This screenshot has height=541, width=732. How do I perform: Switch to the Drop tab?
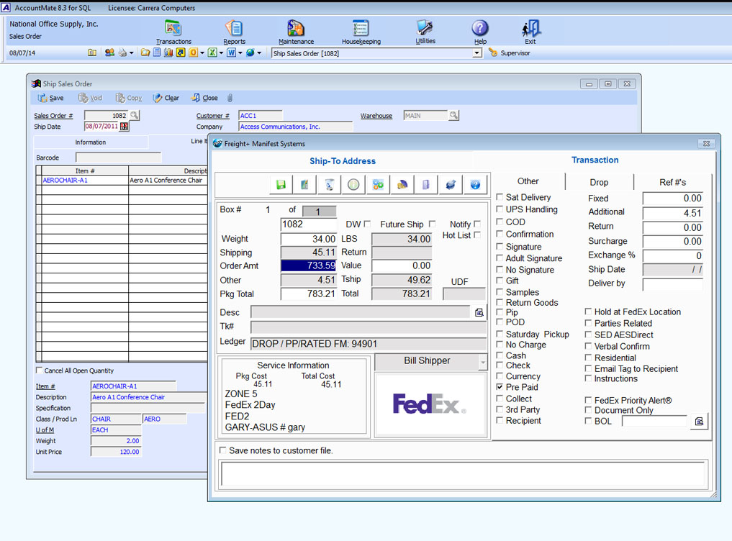(599, 183)
